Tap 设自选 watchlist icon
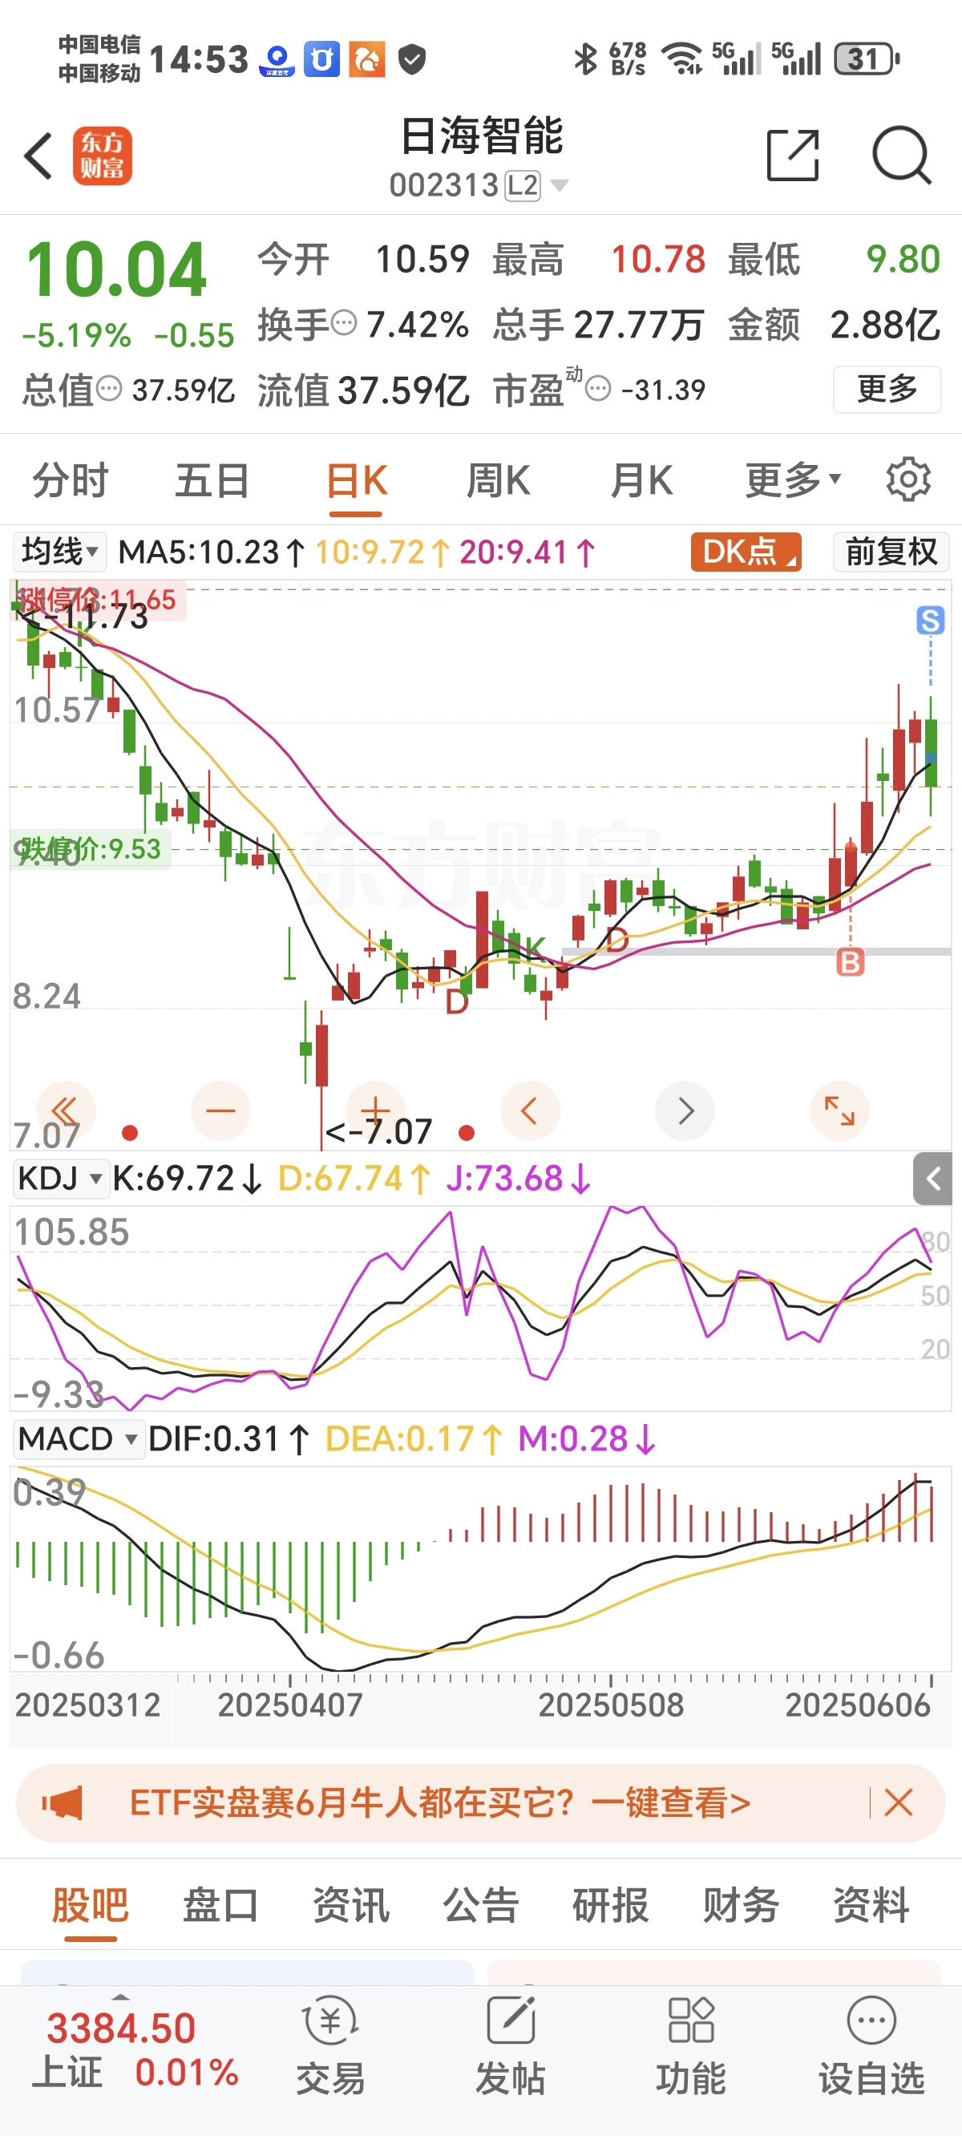 [871, 2045]
